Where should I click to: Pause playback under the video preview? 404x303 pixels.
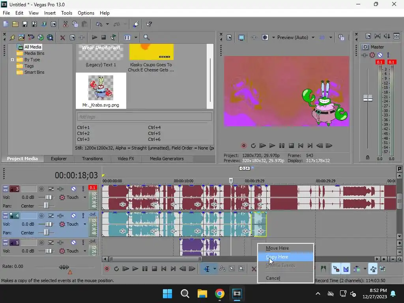(x=282, y=146)
